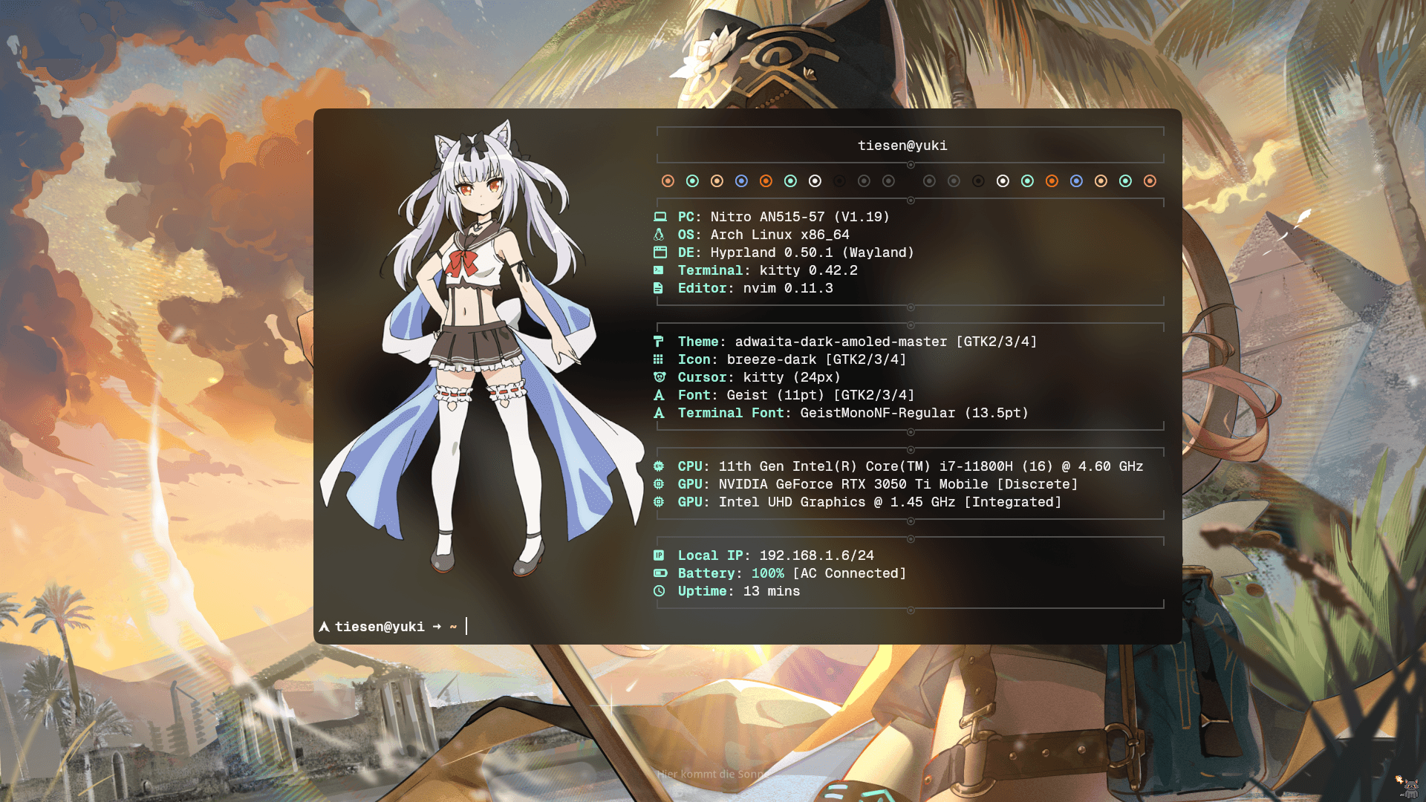Select text 'adwaita-dark-amoled-master [GTK2/3/4]'
Viewport: 1426px width, 802px height.
[886, 342]
